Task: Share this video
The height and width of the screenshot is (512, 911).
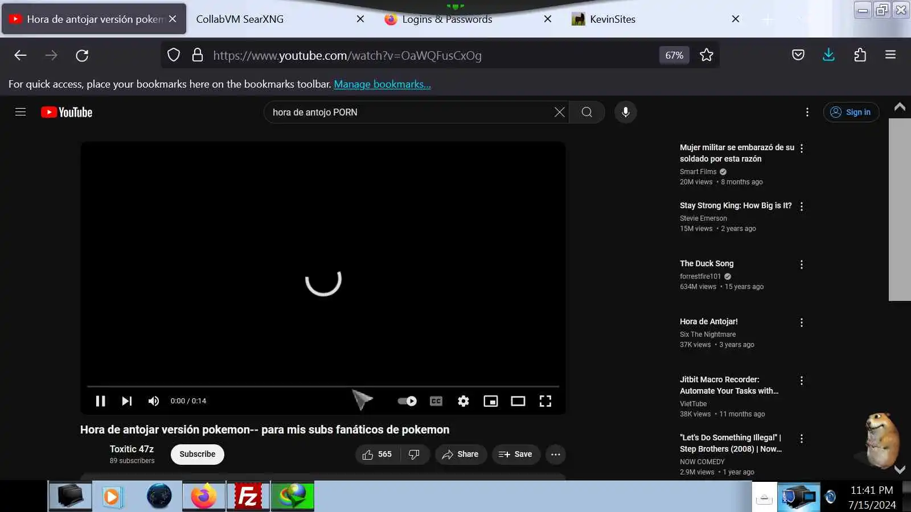Action: [x=461, y=455]
